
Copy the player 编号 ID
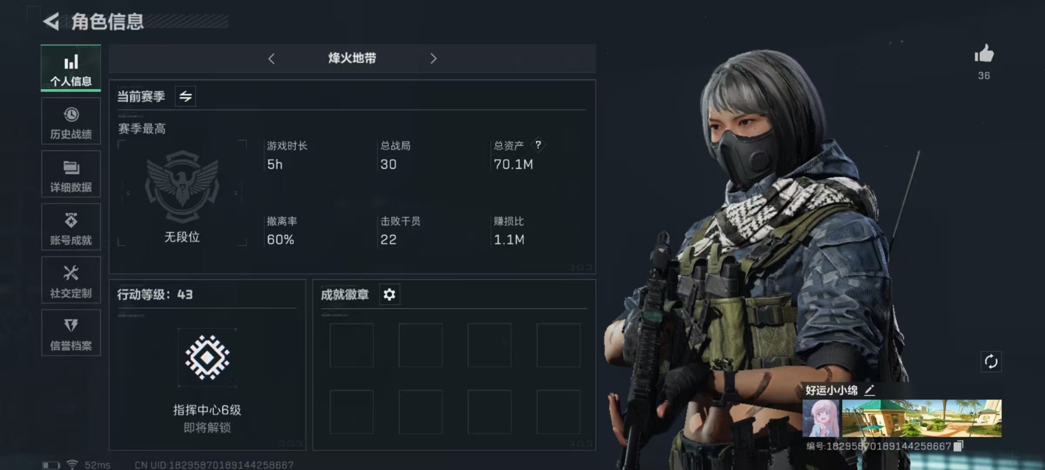[x=958, y=446]
